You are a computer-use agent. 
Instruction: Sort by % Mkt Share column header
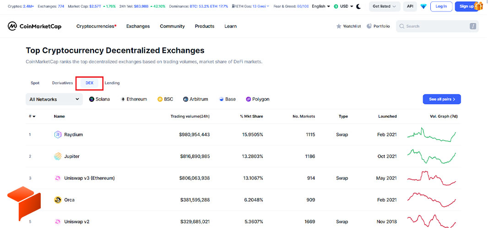click(x=251, y=116)
